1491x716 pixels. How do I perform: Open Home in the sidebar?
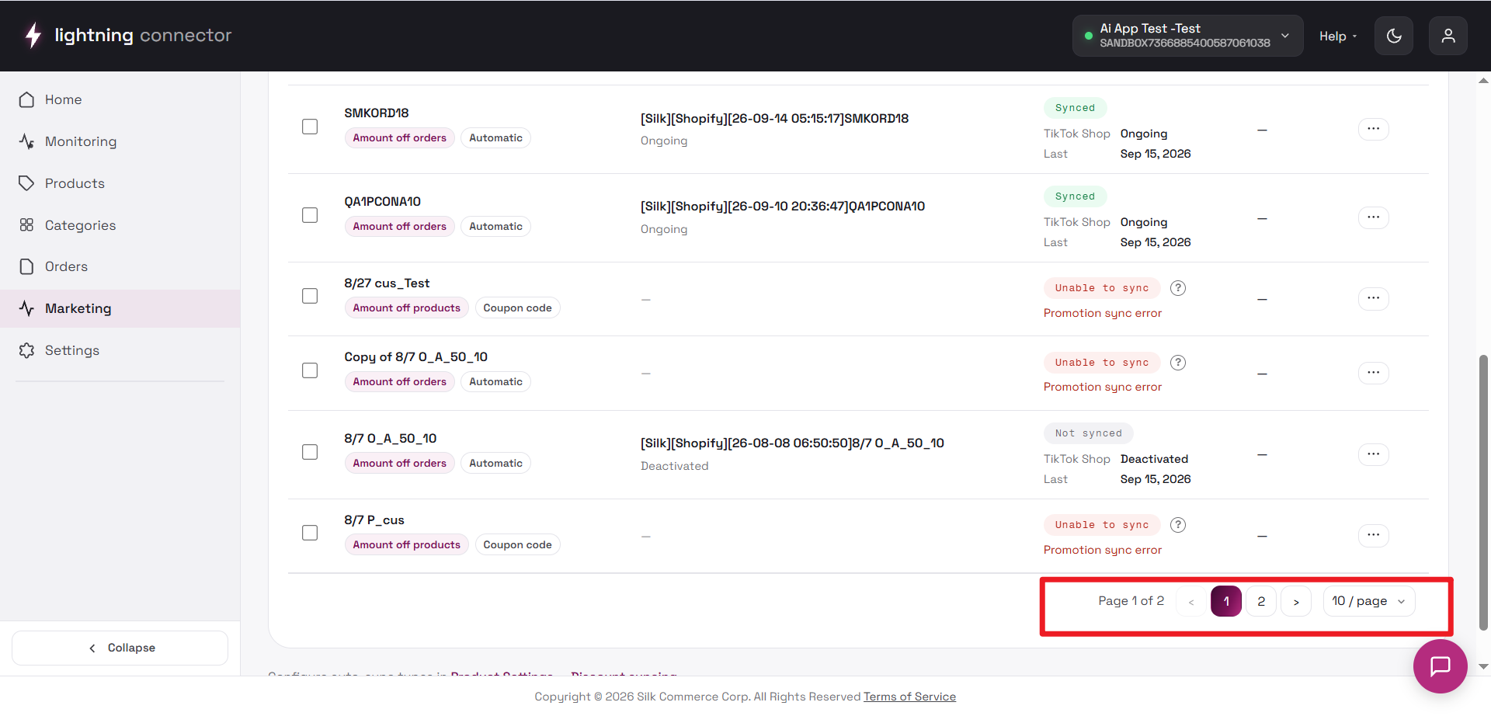pos(120,99)
